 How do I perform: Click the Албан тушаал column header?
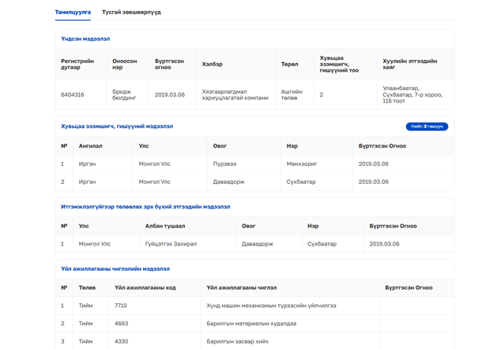[x=165, y=226]
